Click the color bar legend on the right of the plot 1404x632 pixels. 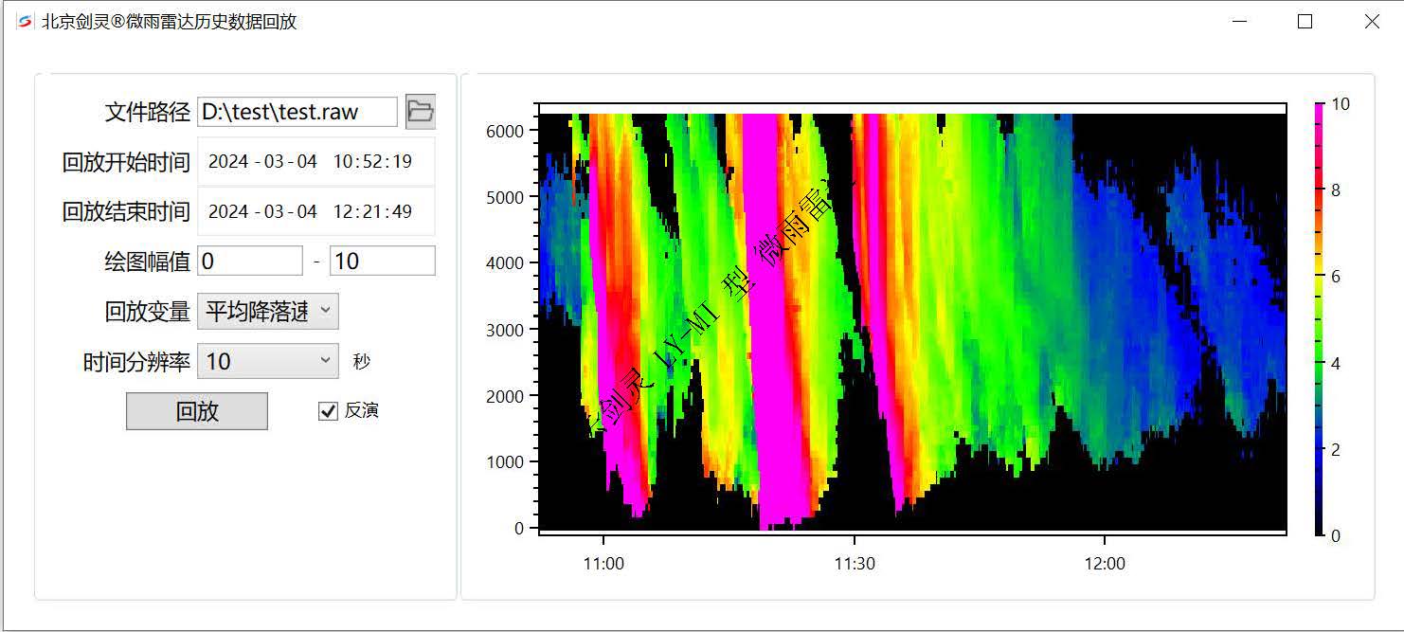point(1320,319)
